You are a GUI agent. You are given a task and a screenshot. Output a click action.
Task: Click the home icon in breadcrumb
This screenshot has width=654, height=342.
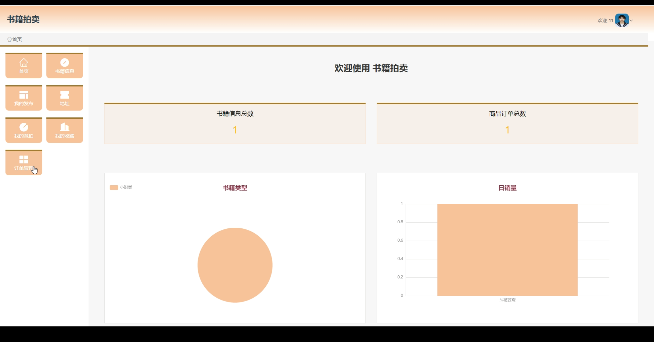9,39
